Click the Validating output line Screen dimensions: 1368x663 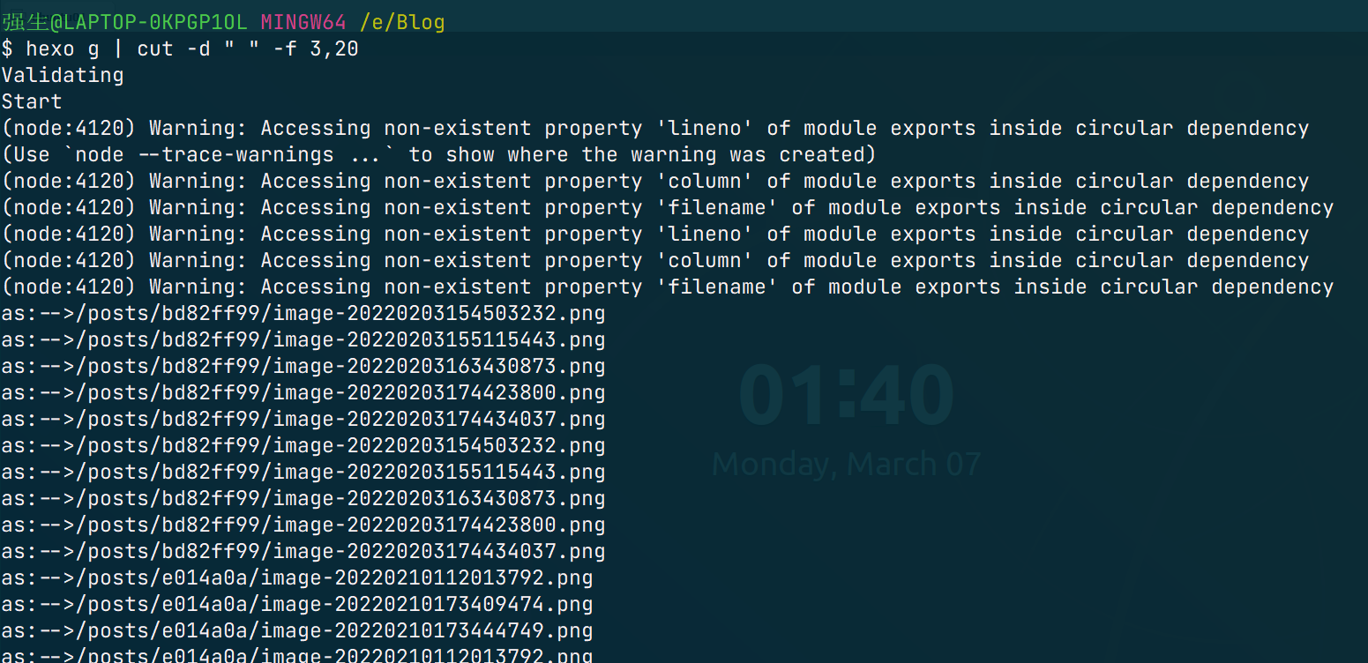[x=63, y=75]
